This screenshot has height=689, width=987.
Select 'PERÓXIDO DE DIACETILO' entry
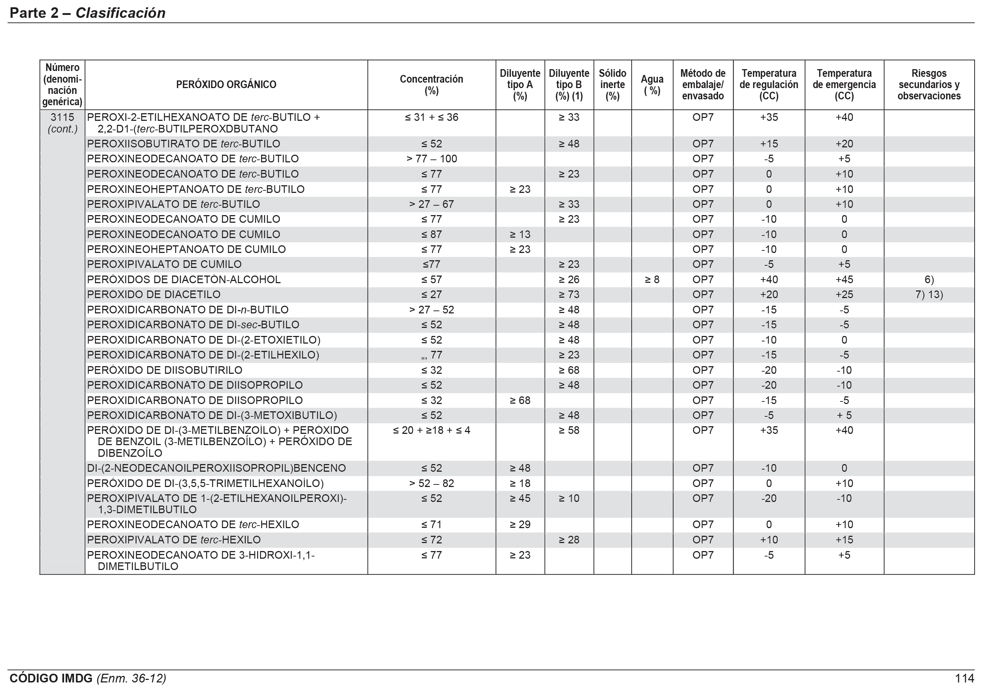click(154, 294)
